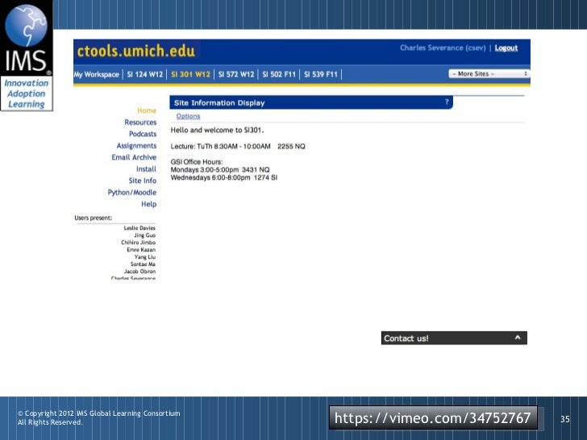Open Resources in the sidebar
The image size is (587, 440).
click(x=140, y=122)
